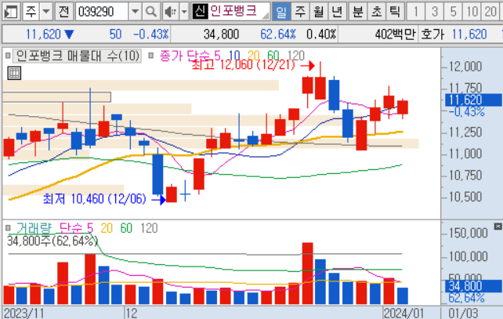Image resolution: width=503 pixels, height=319 pixels.
Task: Click the current price 11,620 in header
Action: [43, 34]
